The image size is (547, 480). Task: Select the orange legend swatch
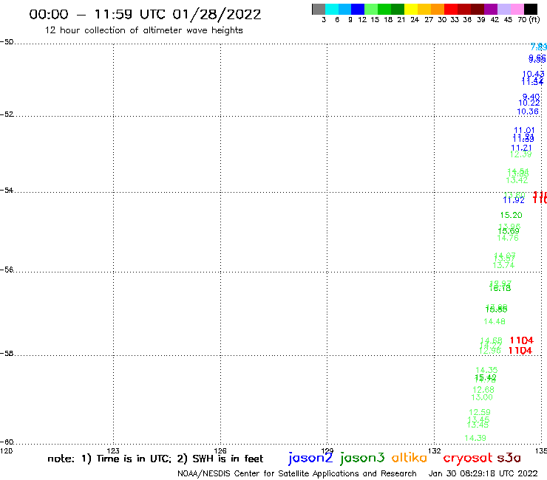tap(438, 9)
